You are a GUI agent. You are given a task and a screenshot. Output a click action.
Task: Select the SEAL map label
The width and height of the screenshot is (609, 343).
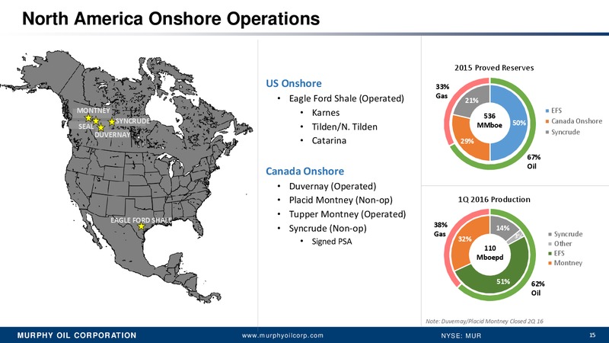(x=86, y=127)
